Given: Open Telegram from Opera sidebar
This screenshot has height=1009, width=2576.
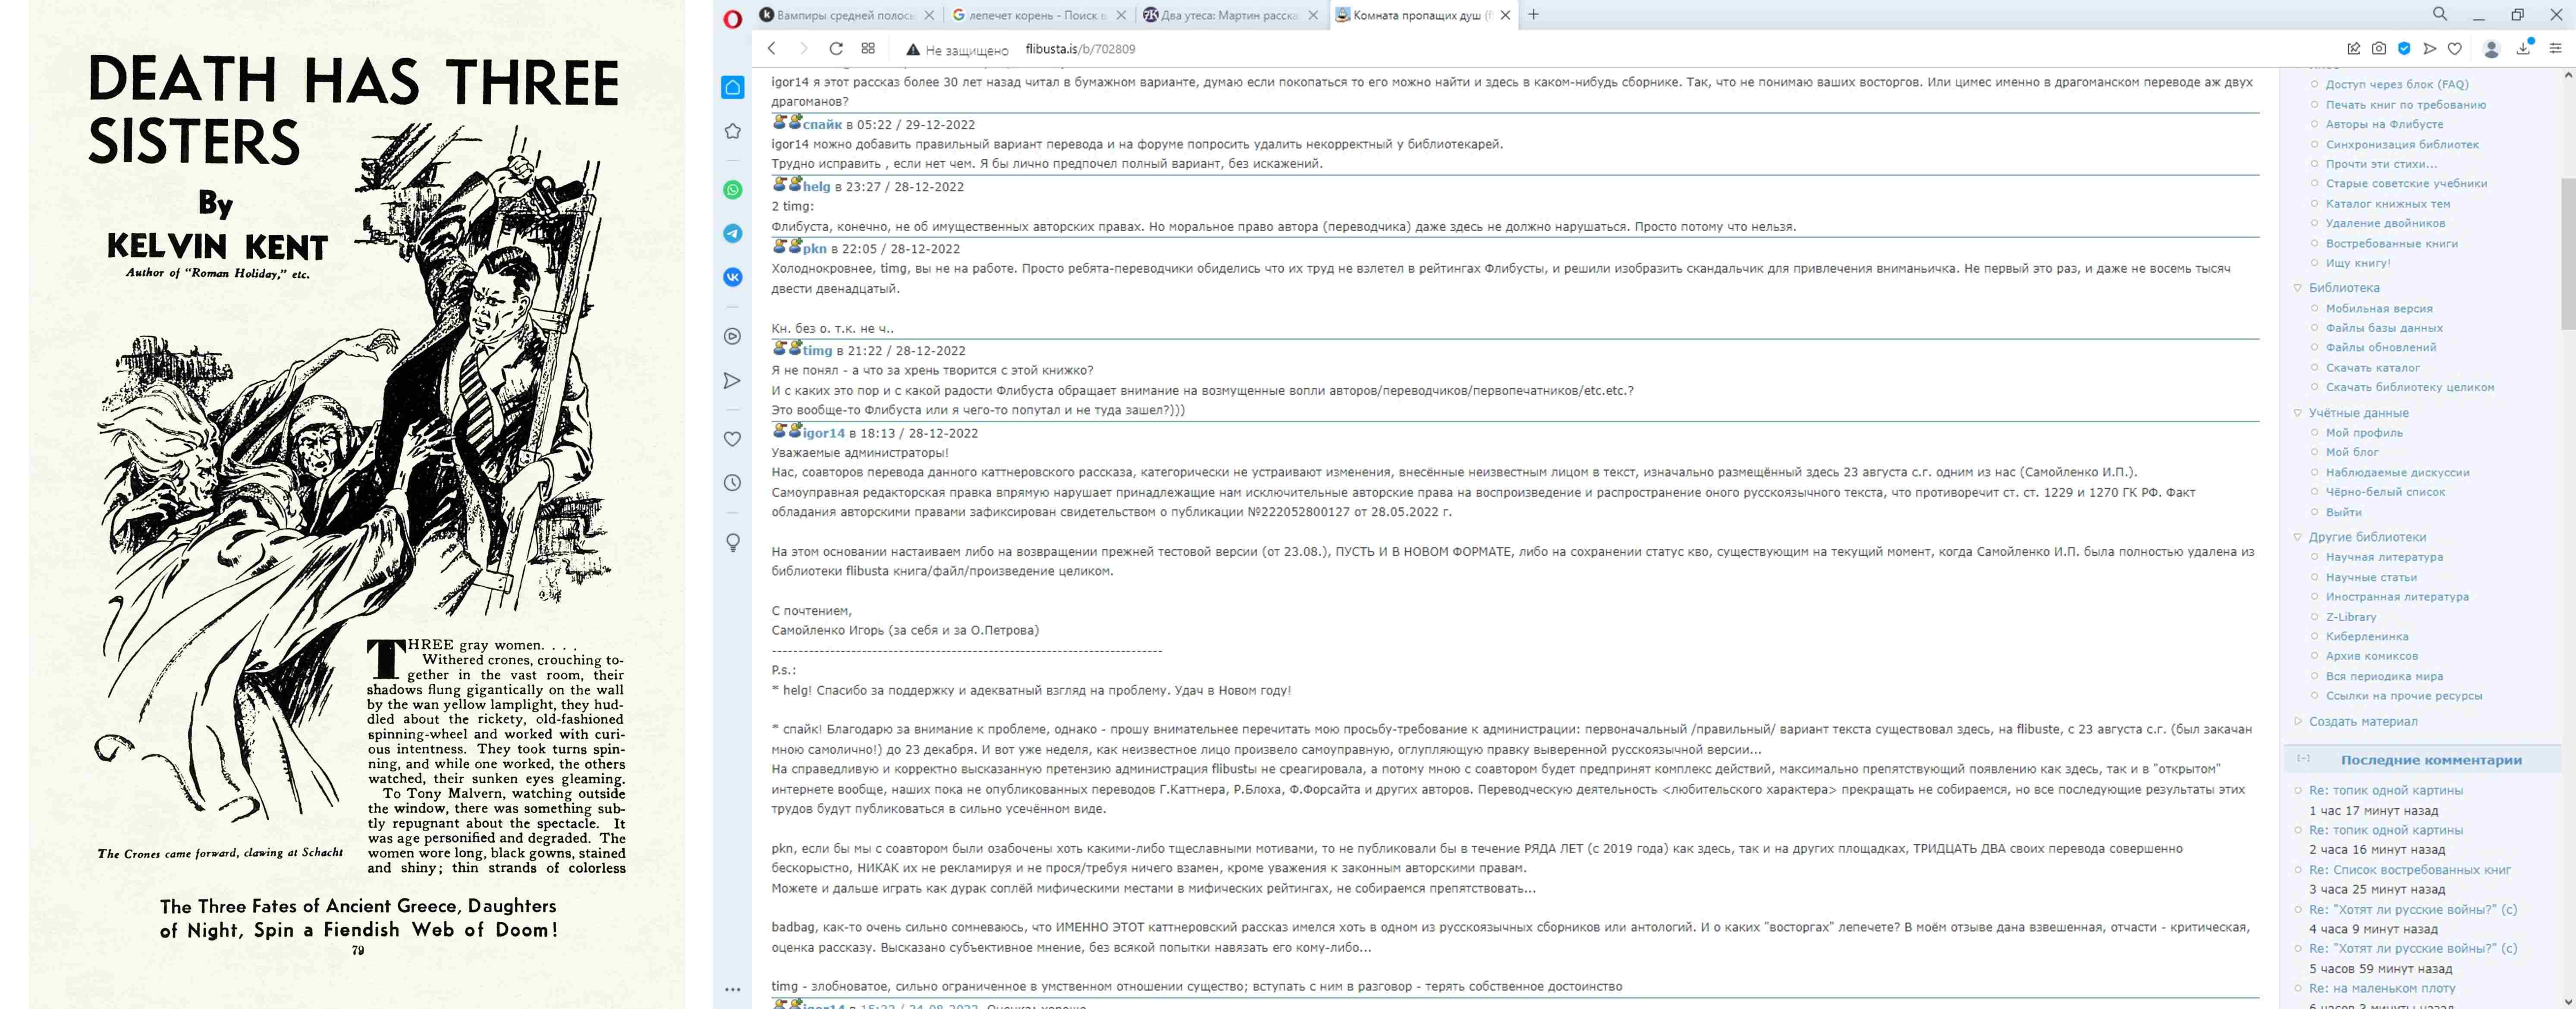Looking at the screenshot, I should [x=732, y=233].
